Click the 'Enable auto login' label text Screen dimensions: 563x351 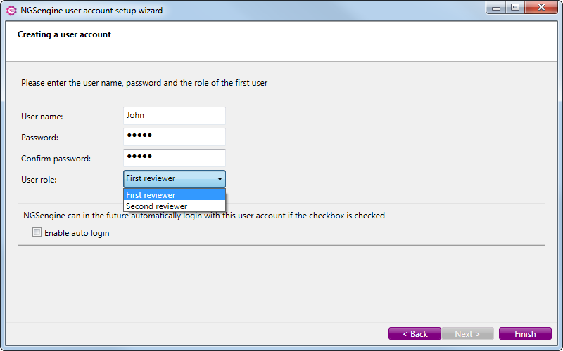[x=77, y=233]
